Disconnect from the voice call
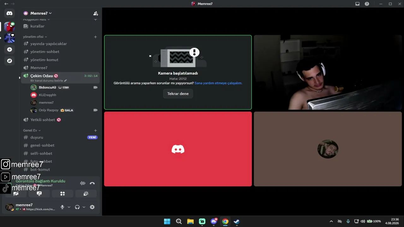This screenshot has height=227, width=404. [x=92, y=183]
